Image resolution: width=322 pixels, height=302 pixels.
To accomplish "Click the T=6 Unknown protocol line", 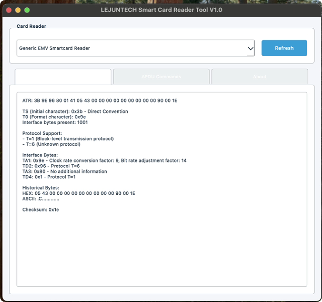I will pos(52,144).
